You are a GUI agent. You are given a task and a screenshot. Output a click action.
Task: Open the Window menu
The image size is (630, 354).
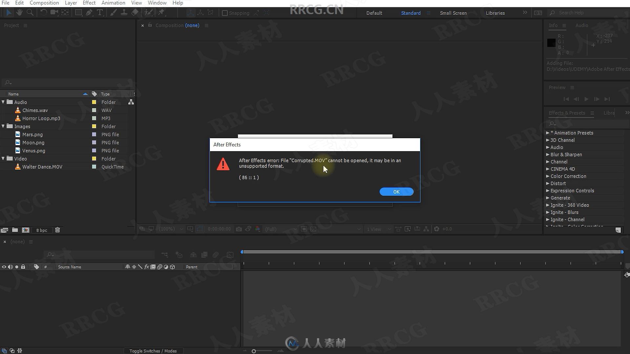(157, 3)
